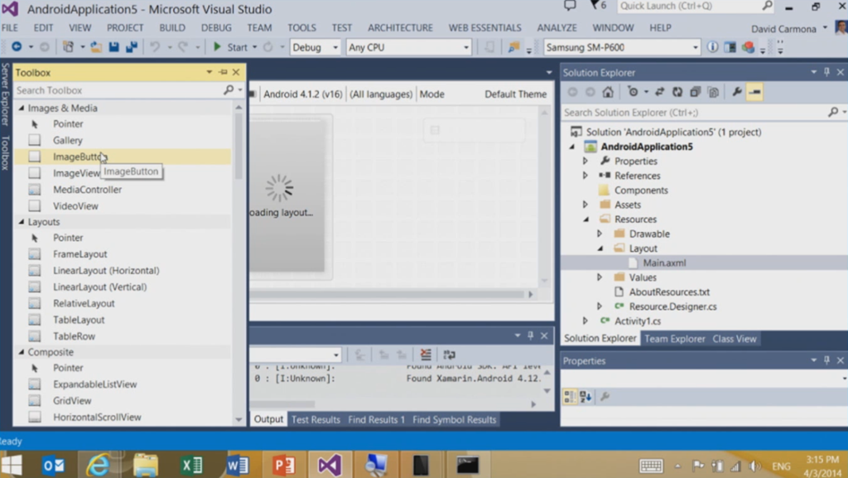Collapse the Resources folder

(585, 219)
